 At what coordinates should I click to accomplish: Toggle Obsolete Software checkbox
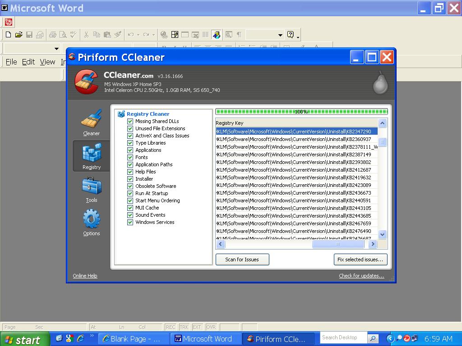pyautogui.click(x=130, y=186)
